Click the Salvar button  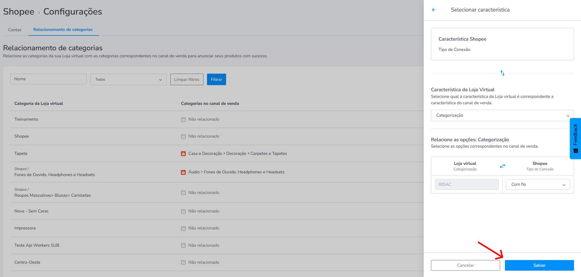coord(539,265)
